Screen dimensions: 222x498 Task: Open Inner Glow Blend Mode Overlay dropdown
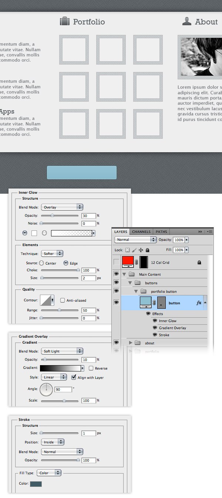62,207
